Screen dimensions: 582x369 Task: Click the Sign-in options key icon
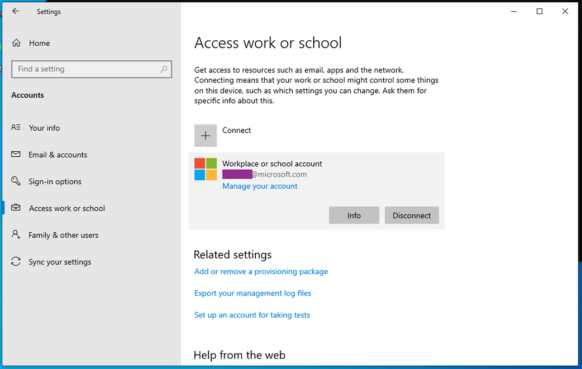coord(16,181)
